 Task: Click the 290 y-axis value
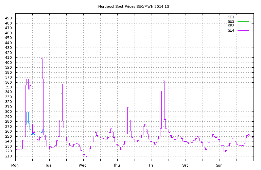[8, 117]
